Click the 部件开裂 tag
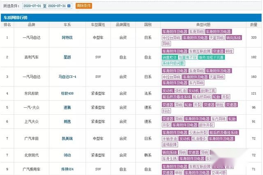The height and width of the screenshot is (175, 263). point(206,125)
